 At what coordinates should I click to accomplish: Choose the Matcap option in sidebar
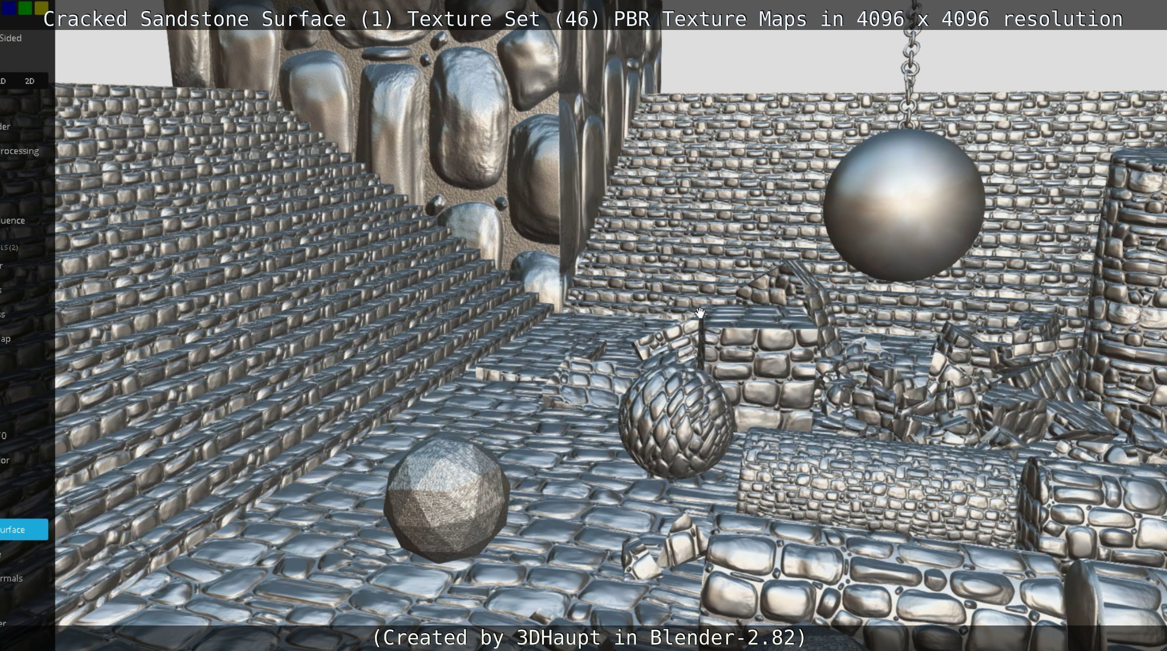[5, 338]
